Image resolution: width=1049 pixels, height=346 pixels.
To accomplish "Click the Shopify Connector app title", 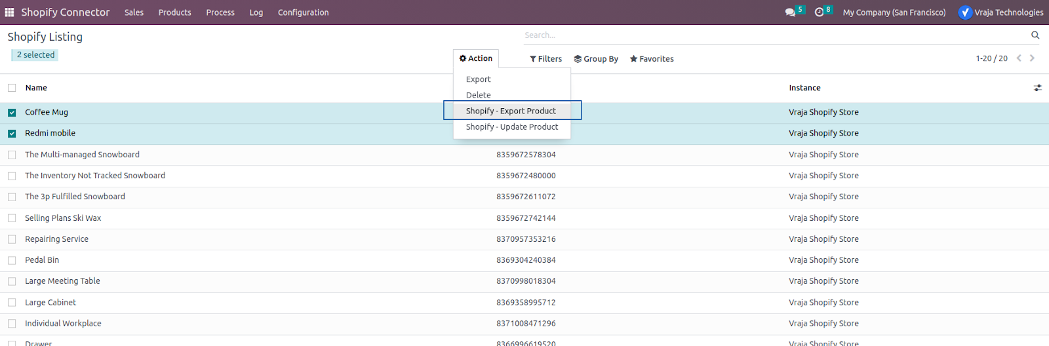I will (66, 12).
